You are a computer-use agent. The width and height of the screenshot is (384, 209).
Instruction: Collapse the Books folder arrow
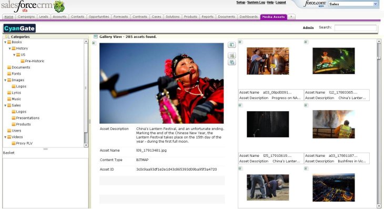pos(5,42)
